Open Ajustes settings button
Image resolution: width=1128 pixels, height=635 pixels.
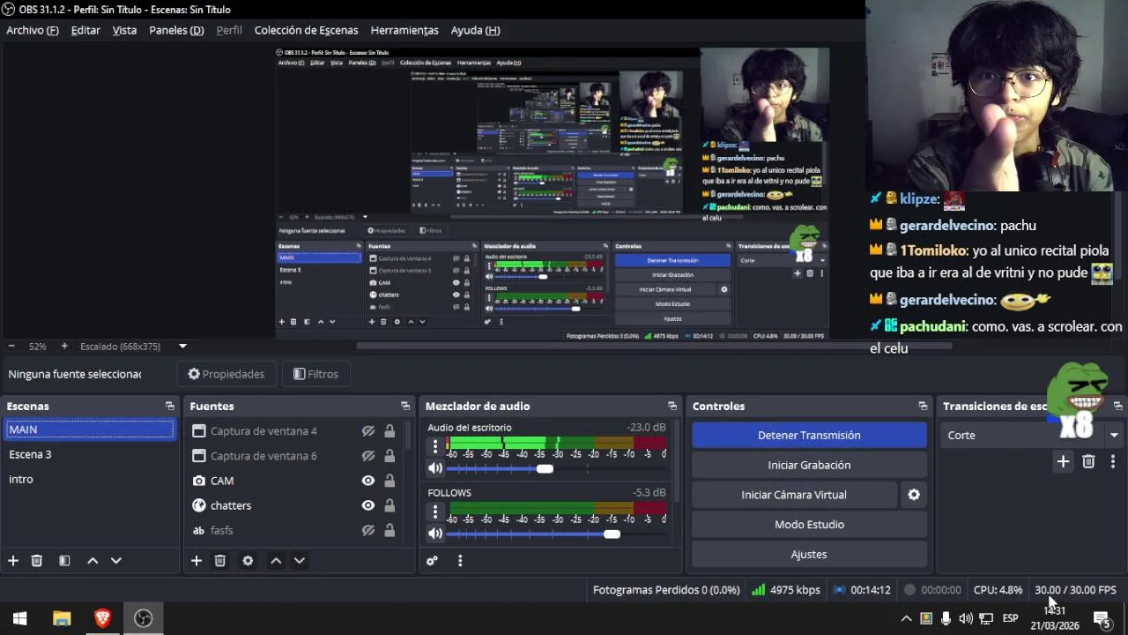pyautogui.click(x=809, y=555)
